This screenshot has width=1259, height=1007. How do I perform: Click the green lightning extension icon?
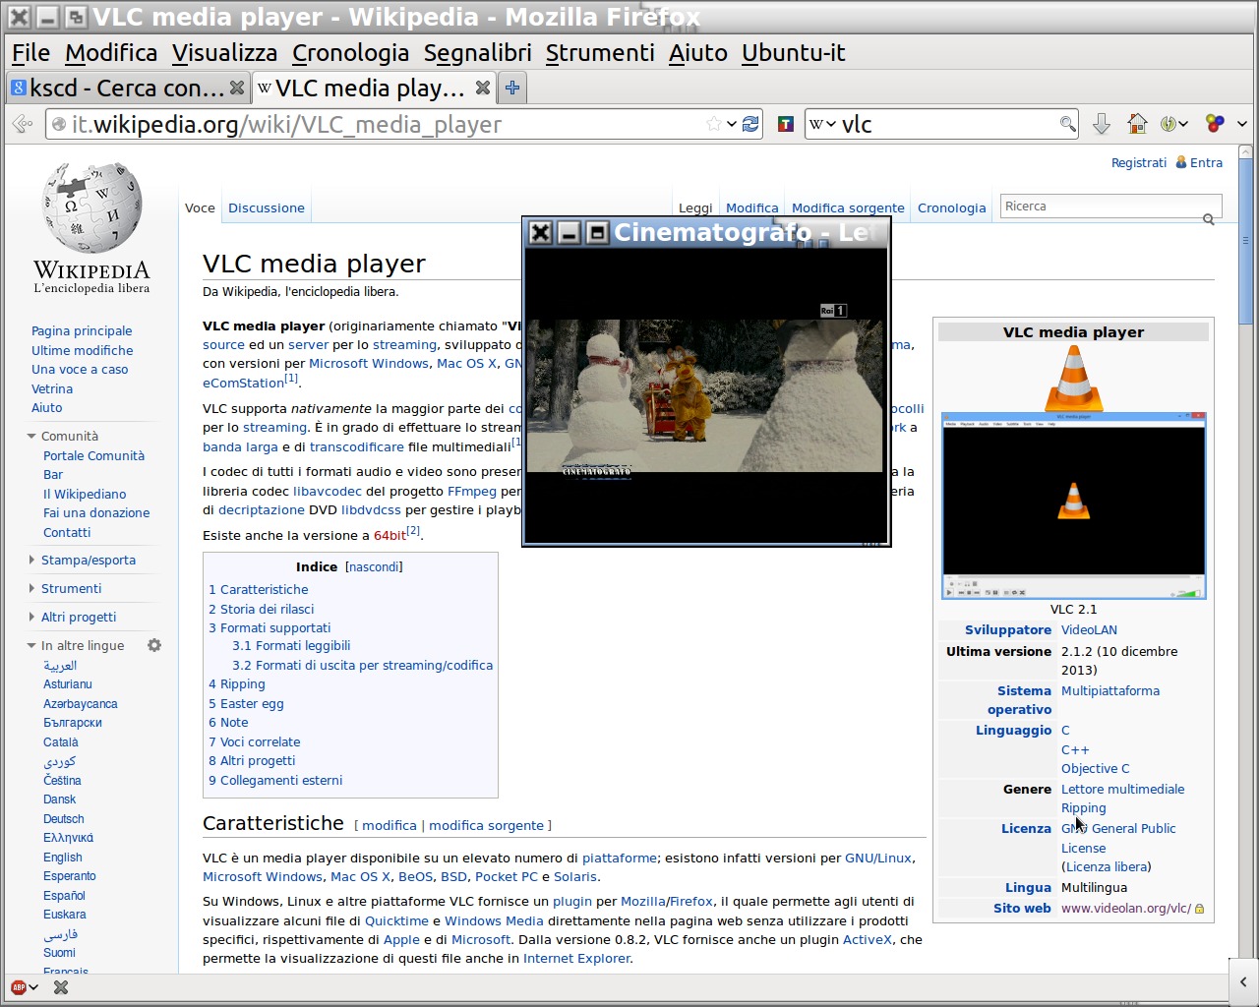click(x=1168, y=124)
